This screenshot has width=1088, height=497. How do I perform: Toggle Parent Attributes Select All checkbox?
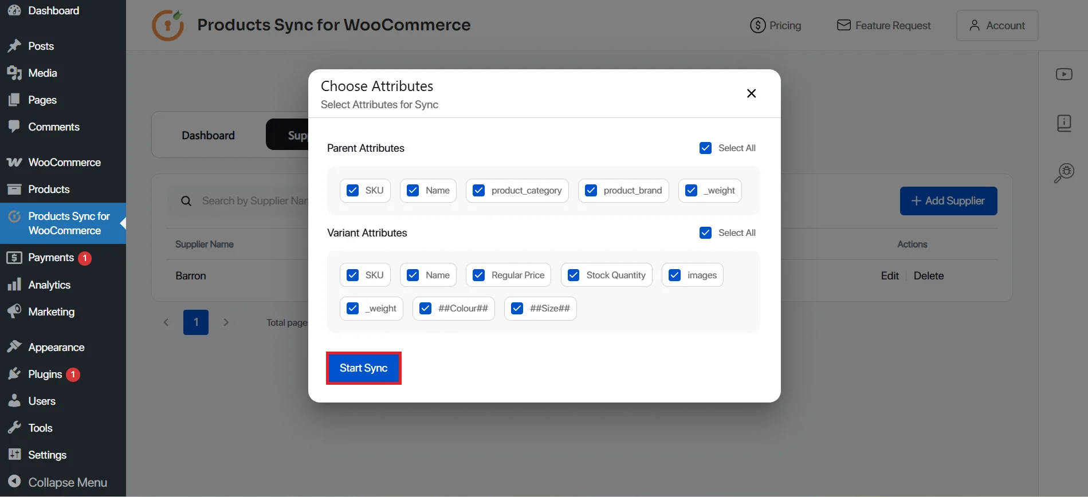(x=706, y=148)
